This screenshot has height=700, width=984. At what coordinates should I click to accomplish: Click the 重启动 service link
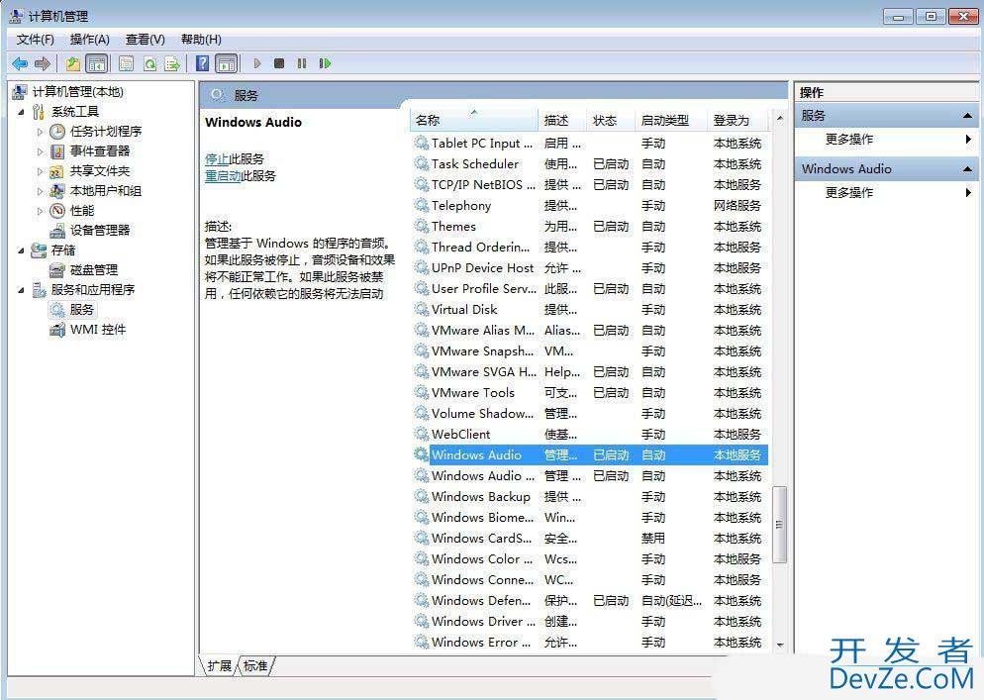pos(223,176)
